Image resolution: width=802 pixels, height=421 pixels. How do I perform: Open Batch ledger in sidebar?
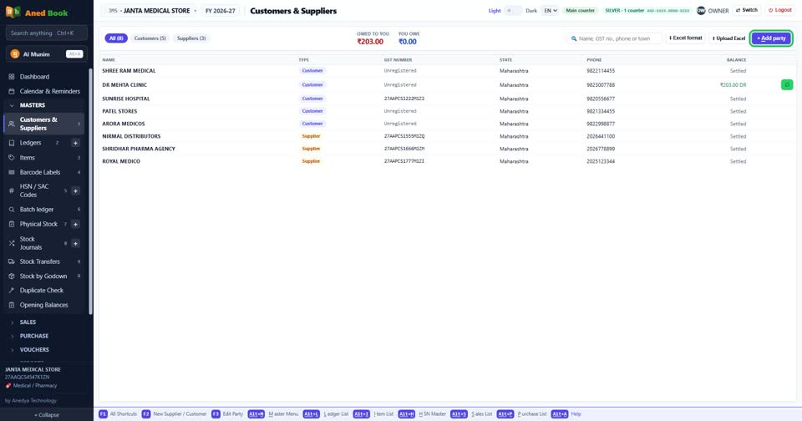(x=36, y=209)
